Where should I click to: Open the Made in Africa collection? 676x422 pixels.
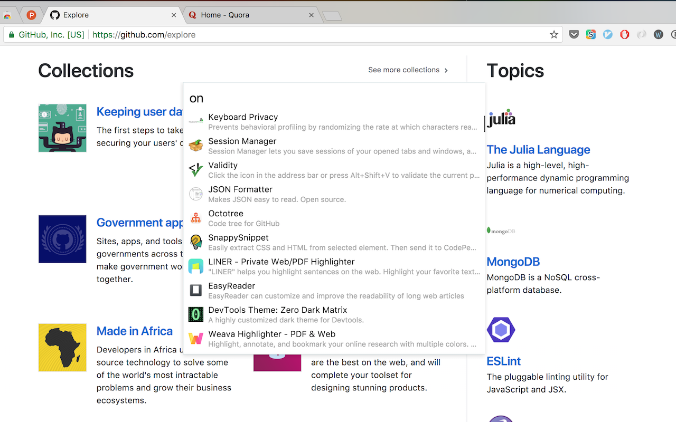[135, 331]
